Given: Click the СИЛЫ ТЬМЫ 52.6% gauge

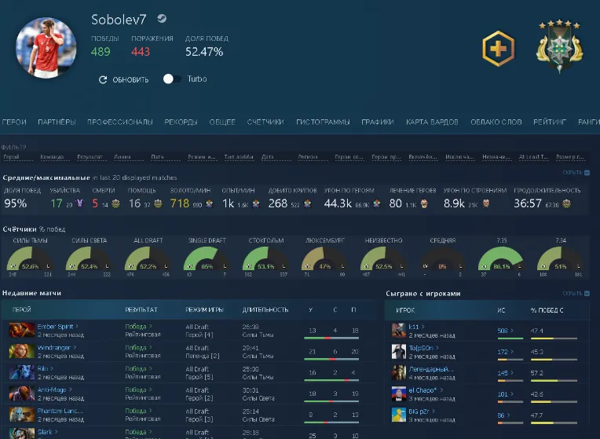Looking at the screenshot, I should (30, 259).
